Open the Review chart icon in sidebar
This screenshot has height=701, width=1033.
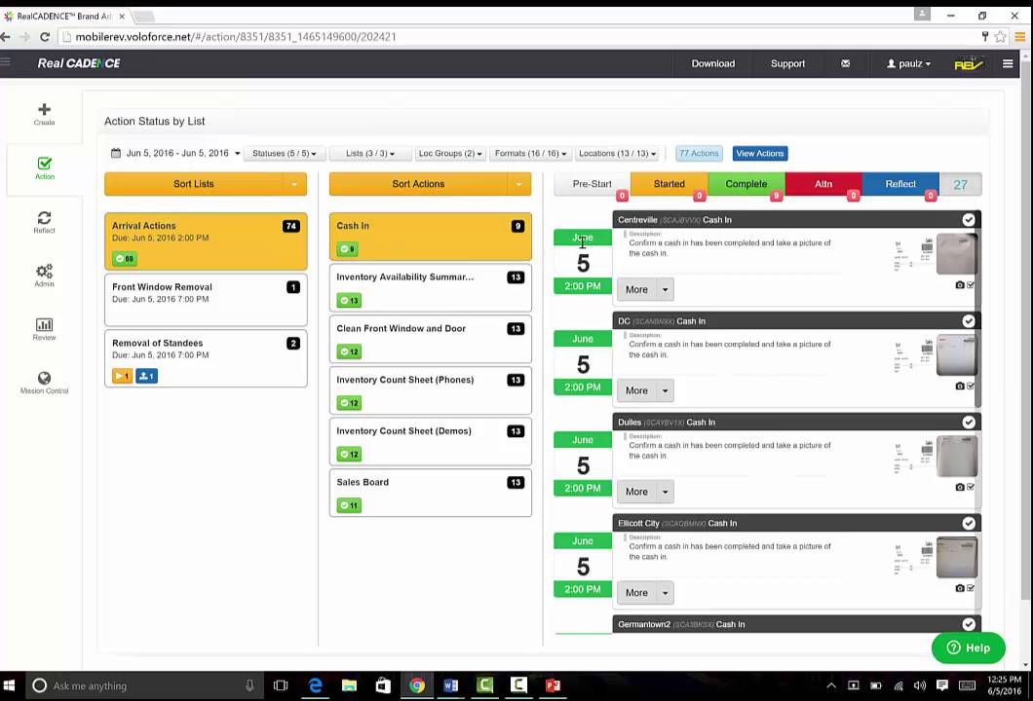click(x=44, y=324)
